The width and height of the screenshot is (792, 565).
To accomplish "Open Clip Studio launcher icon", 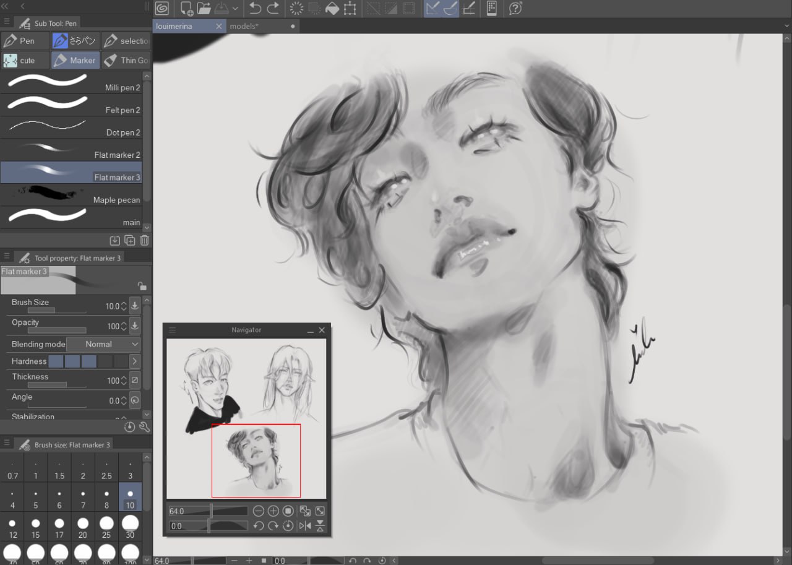I will (x=161, y=9).
